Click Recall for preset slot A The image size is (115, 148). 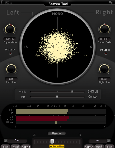(16, 146)
